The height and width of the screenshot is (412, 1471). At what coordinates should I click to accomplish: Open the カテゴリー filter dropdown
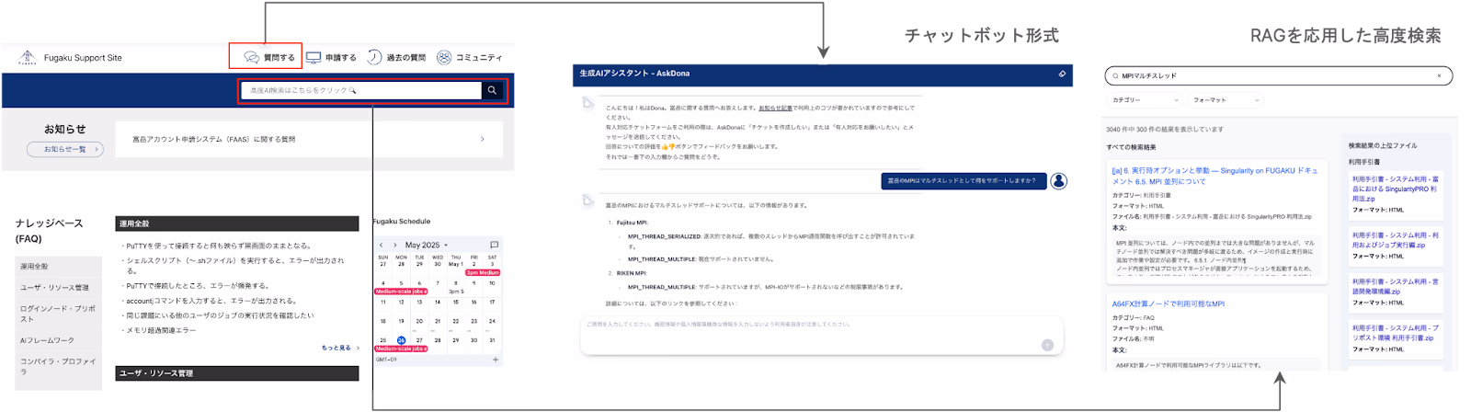(x=1145, y=99)
